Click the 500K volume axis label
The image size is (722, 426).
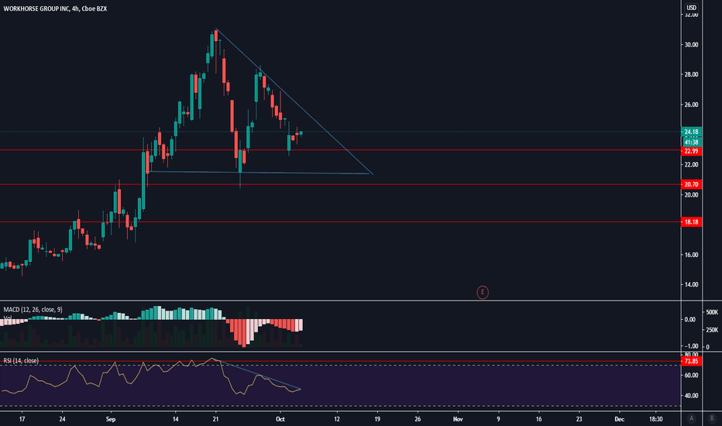[712, 312]
